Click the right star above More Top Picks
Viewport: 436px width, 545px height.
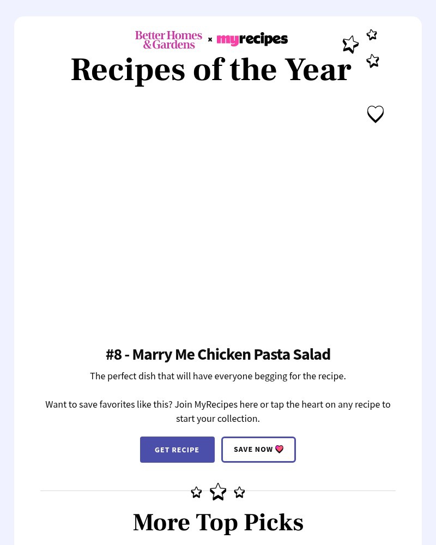click(x=239, y=492)
